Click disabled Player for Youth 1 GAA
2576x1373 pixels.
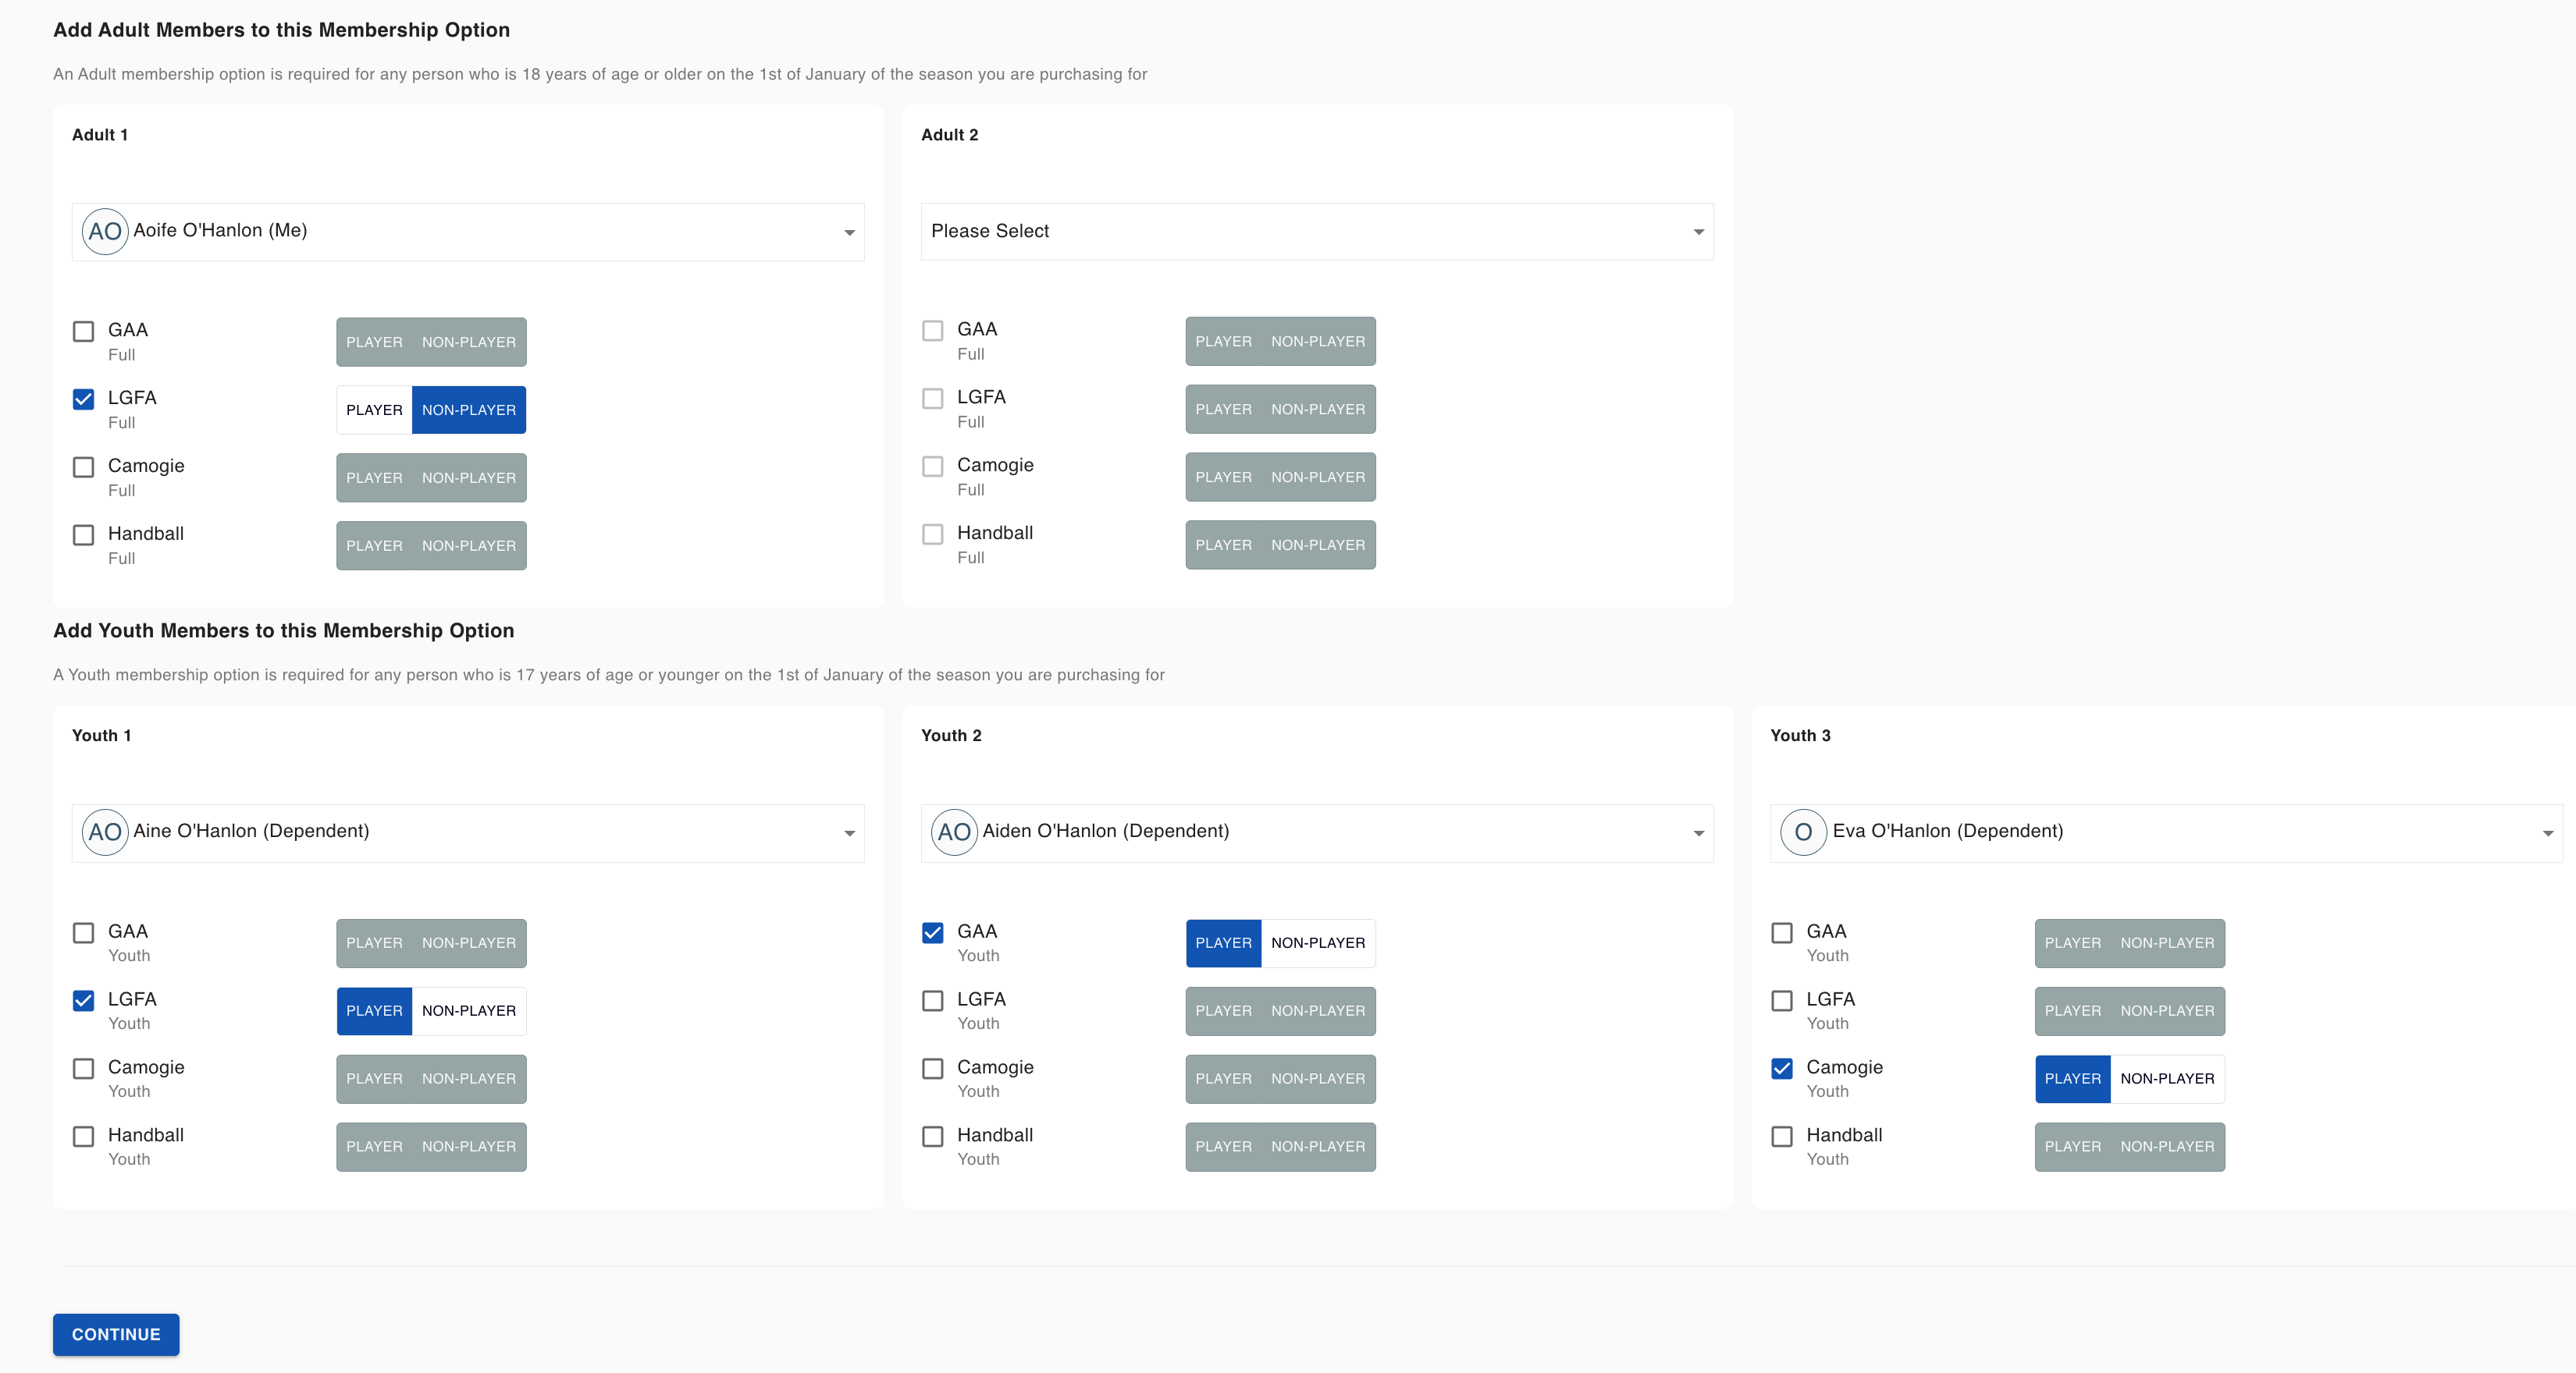point(374,943)
